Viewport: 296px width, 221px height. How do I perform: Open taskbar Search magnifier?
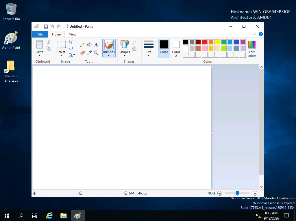[21, 216]
